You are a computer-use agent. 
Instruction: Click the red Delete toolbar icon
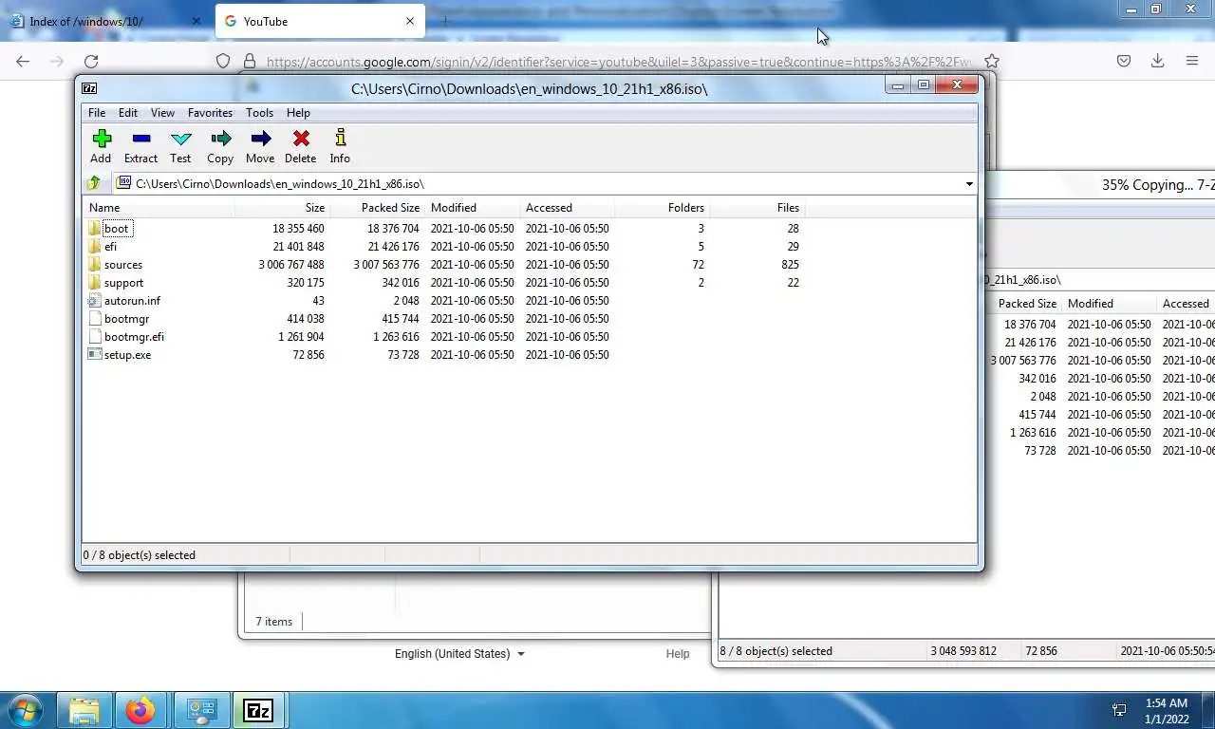(300, 146)
